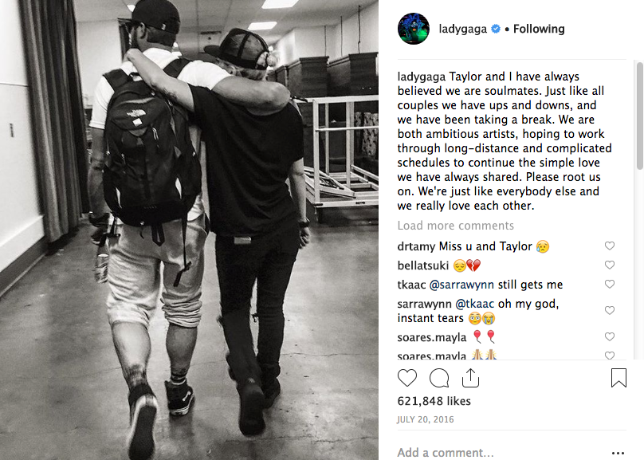This screenshot has height=460, width=644.
Task: Expand Load more comments
Action: coord(455,226)
